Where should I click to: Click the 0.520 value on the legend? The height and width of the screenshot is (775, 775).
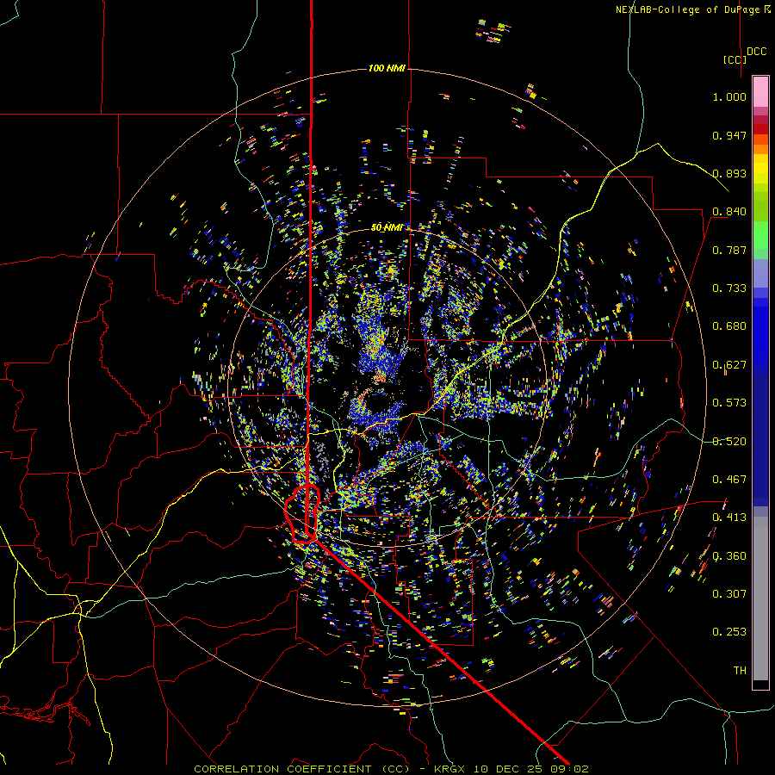(729, 442)
